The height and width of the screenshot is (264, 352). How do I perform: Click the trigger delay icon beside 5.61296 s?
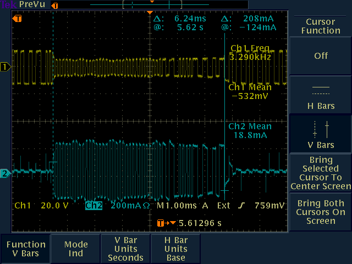point(163,223)
